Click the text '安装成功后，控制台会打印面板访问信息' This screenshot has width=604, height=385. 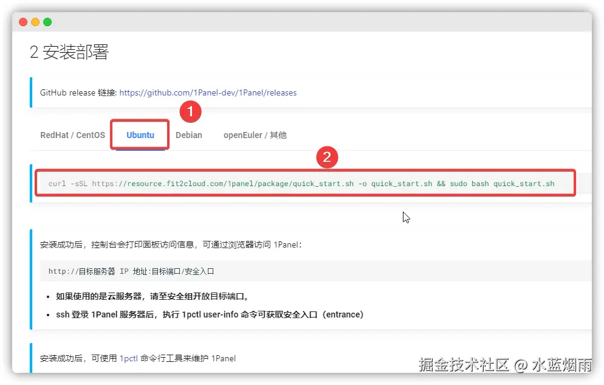(x=118, y=245)
